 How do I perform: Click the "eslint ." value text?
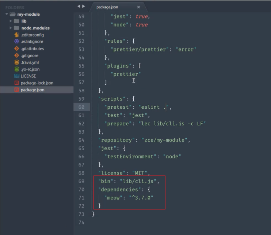(x=153, y=107)
